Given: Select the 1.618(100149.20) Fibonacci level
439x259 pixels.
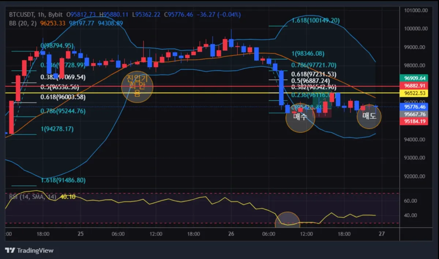Looking at the screenshot, I should (x=316, y=20).
